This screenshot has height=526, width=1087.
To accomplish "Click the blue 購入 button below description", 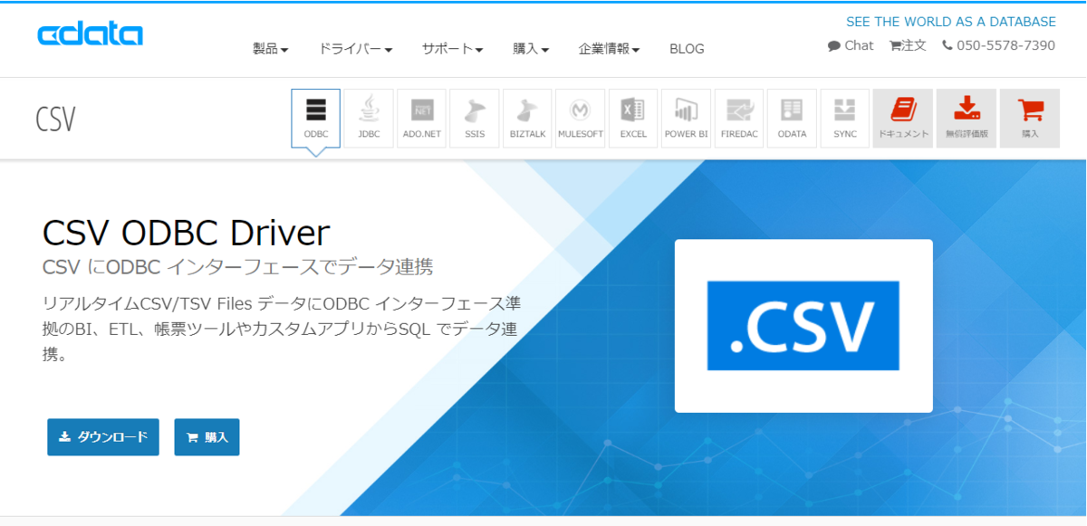I will point(207,437).
